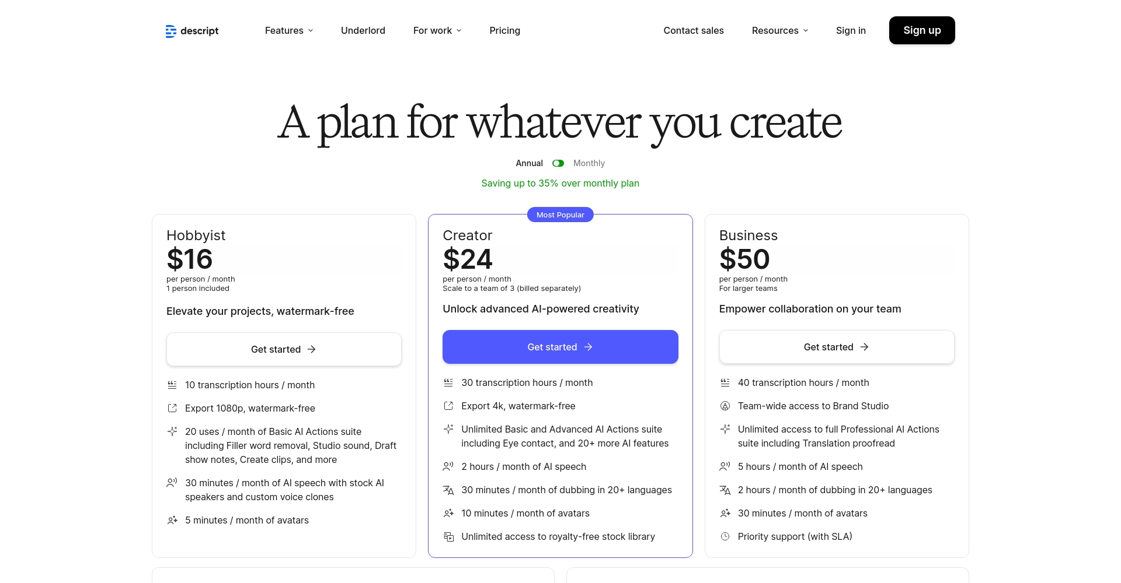1121x583 pixels.
Task: Open the Pricing nav link
Action: (504, 30)
